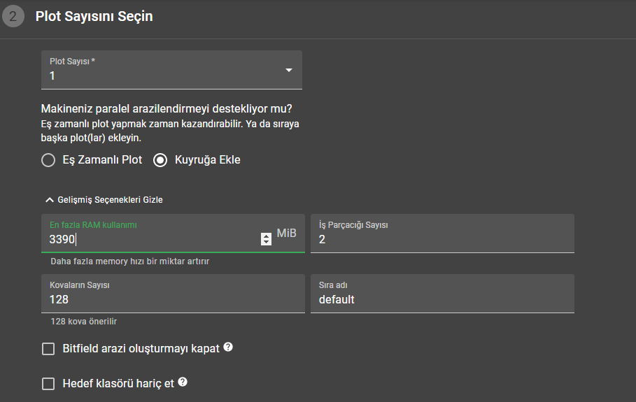Click the step 2 circle icon
The height and width of the screenshot is (402, 636).
point(13,17)
